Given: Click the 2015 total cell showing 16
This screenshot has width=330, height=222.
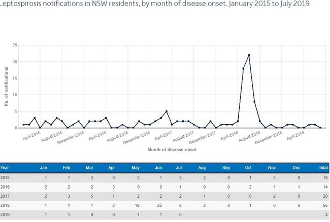Looking at the screenshot, I should pos(325,177).
